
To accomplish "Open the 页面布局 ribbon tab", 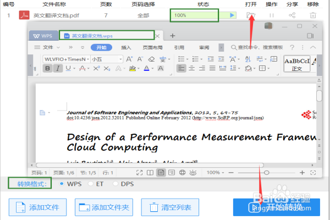I will (152, 48).
